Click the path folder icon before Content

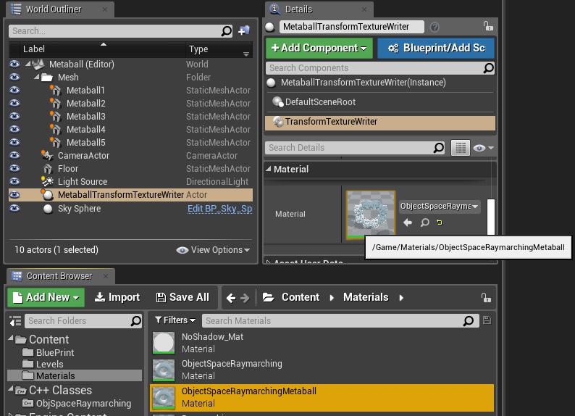[269, 297]
